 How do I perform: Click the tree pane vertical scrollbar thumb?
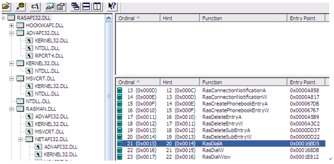pyautogui.click(x=108, y=96)
